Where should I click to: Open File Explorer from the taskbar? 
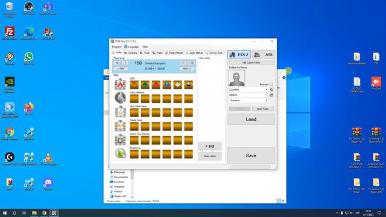[34, 213]
